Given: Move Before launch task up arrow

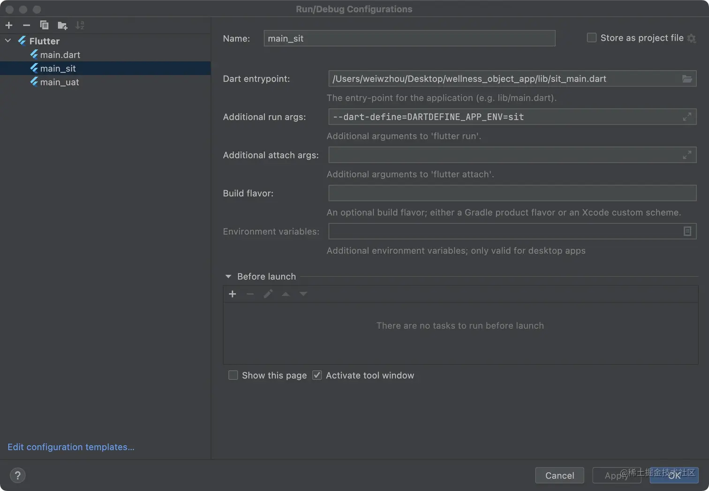Looking at the screenshot, I should coord(286,294).
